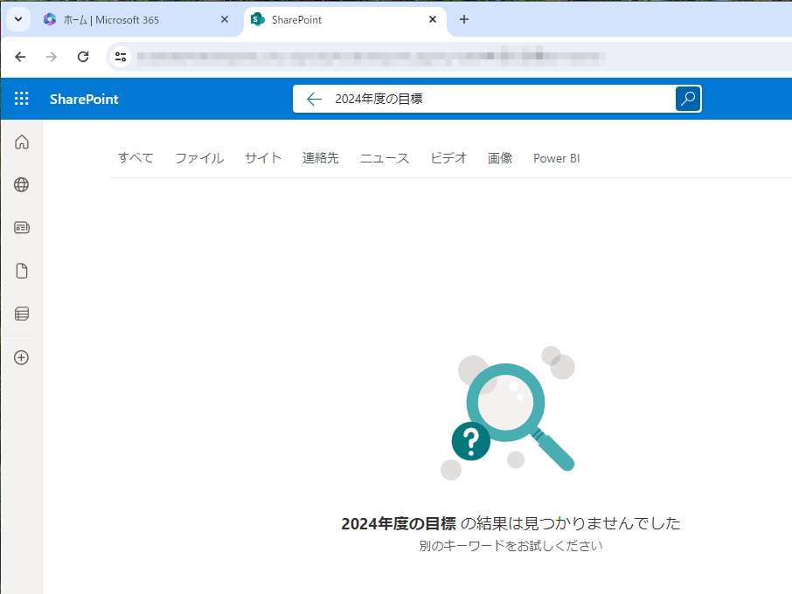792x594 pixels.
Task: Click the site information icon in address bar
Action: pyautogui.click(x=122, y=57)
